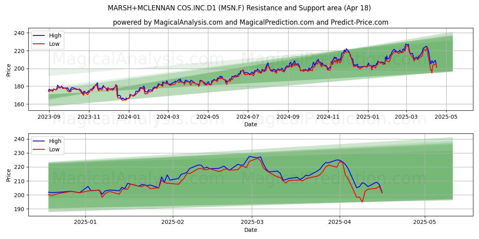Click the bottom chart 'Date' axis label

click(x=251, y=230)
